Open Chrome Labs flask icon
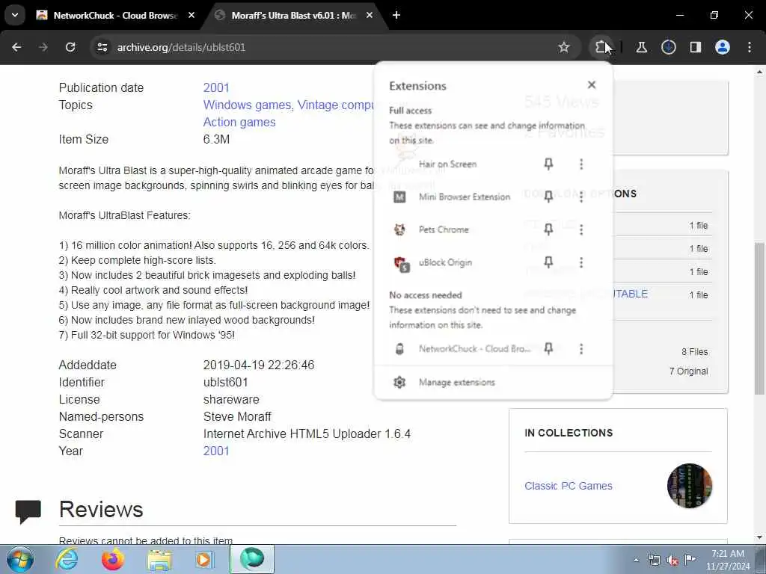The width and height of the screenshot is (766, 574). 642,47
